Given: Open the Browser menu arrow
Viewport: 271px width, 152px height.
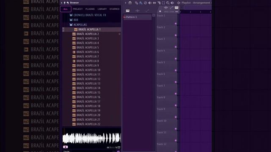Looking at the screenshot, I should click(61, 3).
